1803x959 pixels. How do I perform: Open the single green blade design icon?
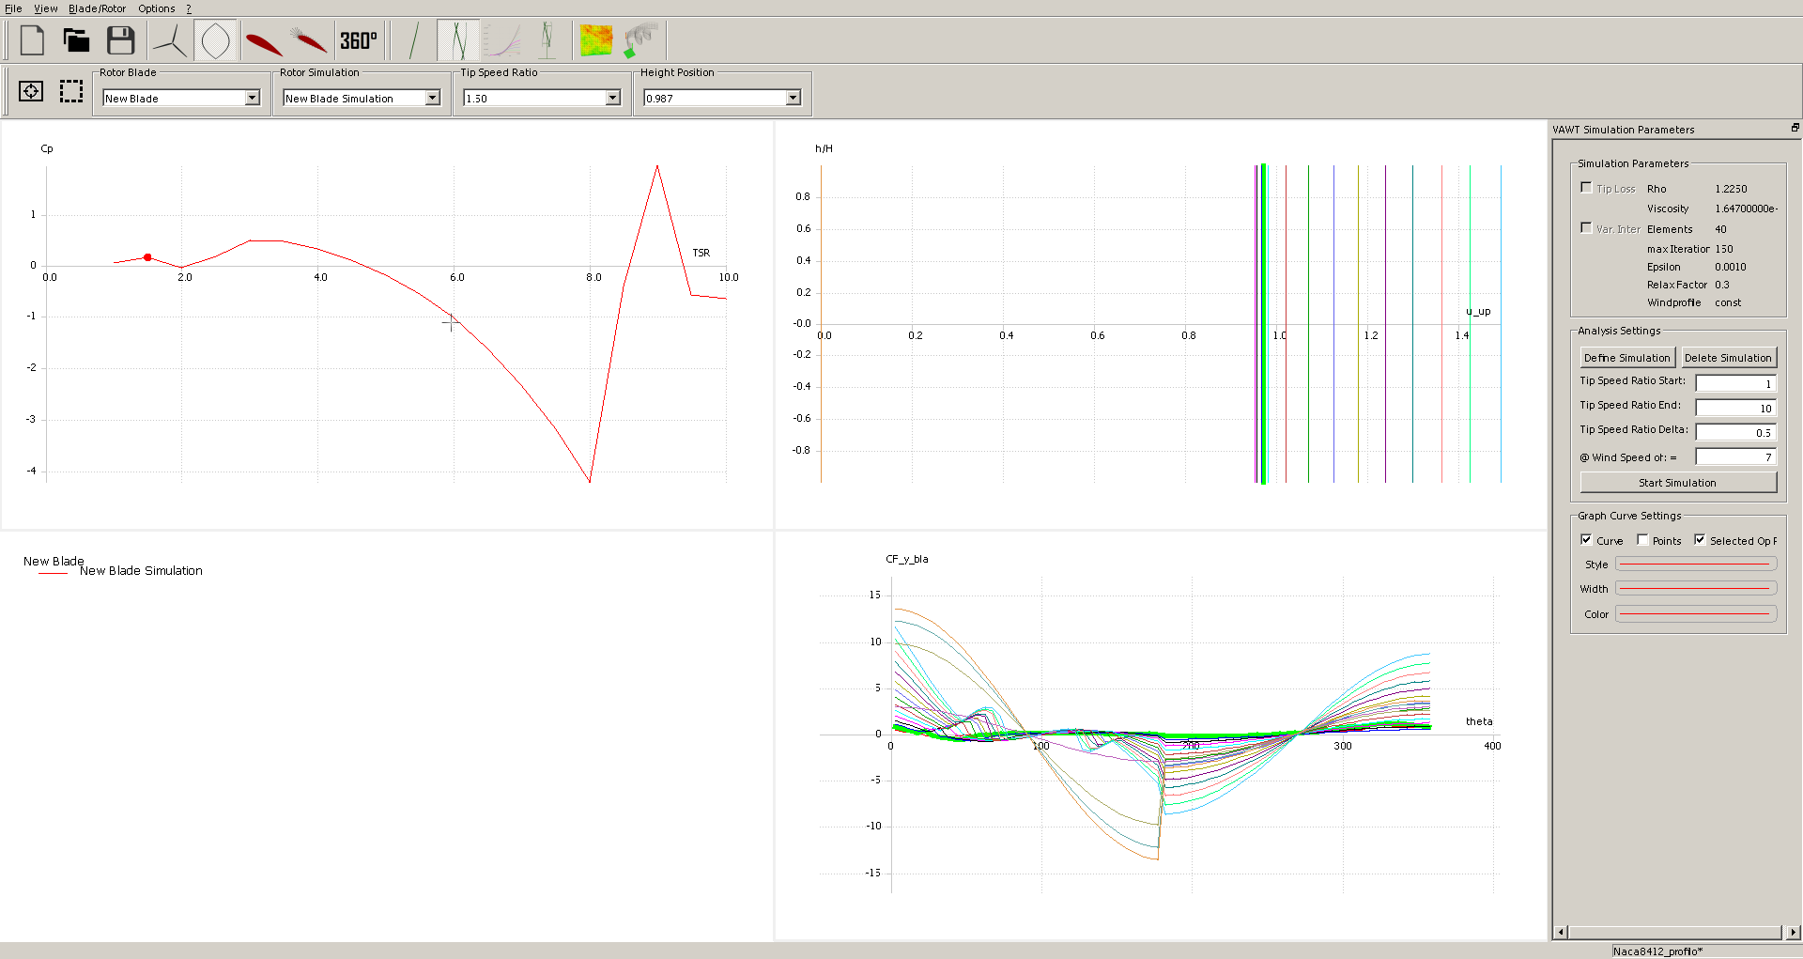click(412, 40)
